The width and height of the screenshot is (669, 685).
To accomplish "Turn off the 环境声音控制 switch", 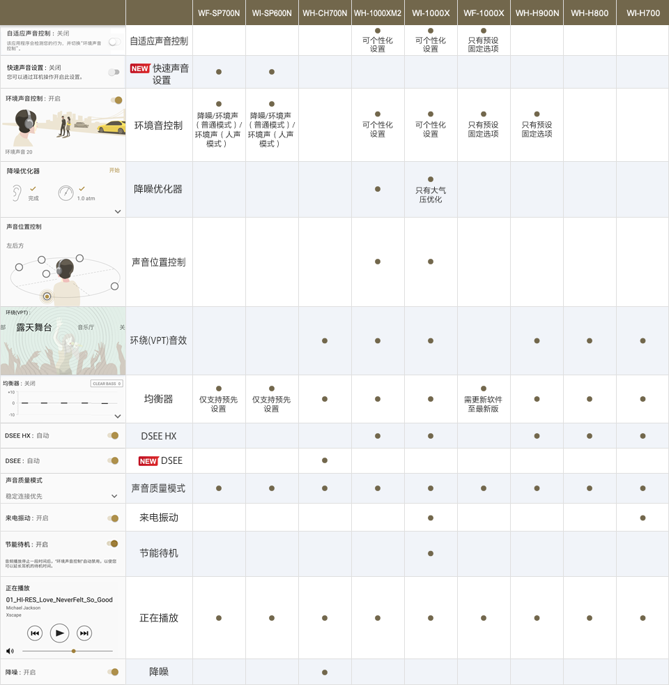I will [116, 100].
